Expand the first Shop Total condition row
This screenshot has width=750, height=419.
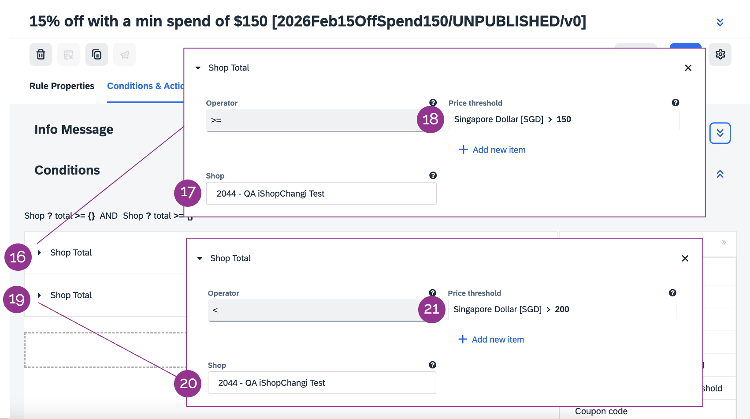pos(40,253)
